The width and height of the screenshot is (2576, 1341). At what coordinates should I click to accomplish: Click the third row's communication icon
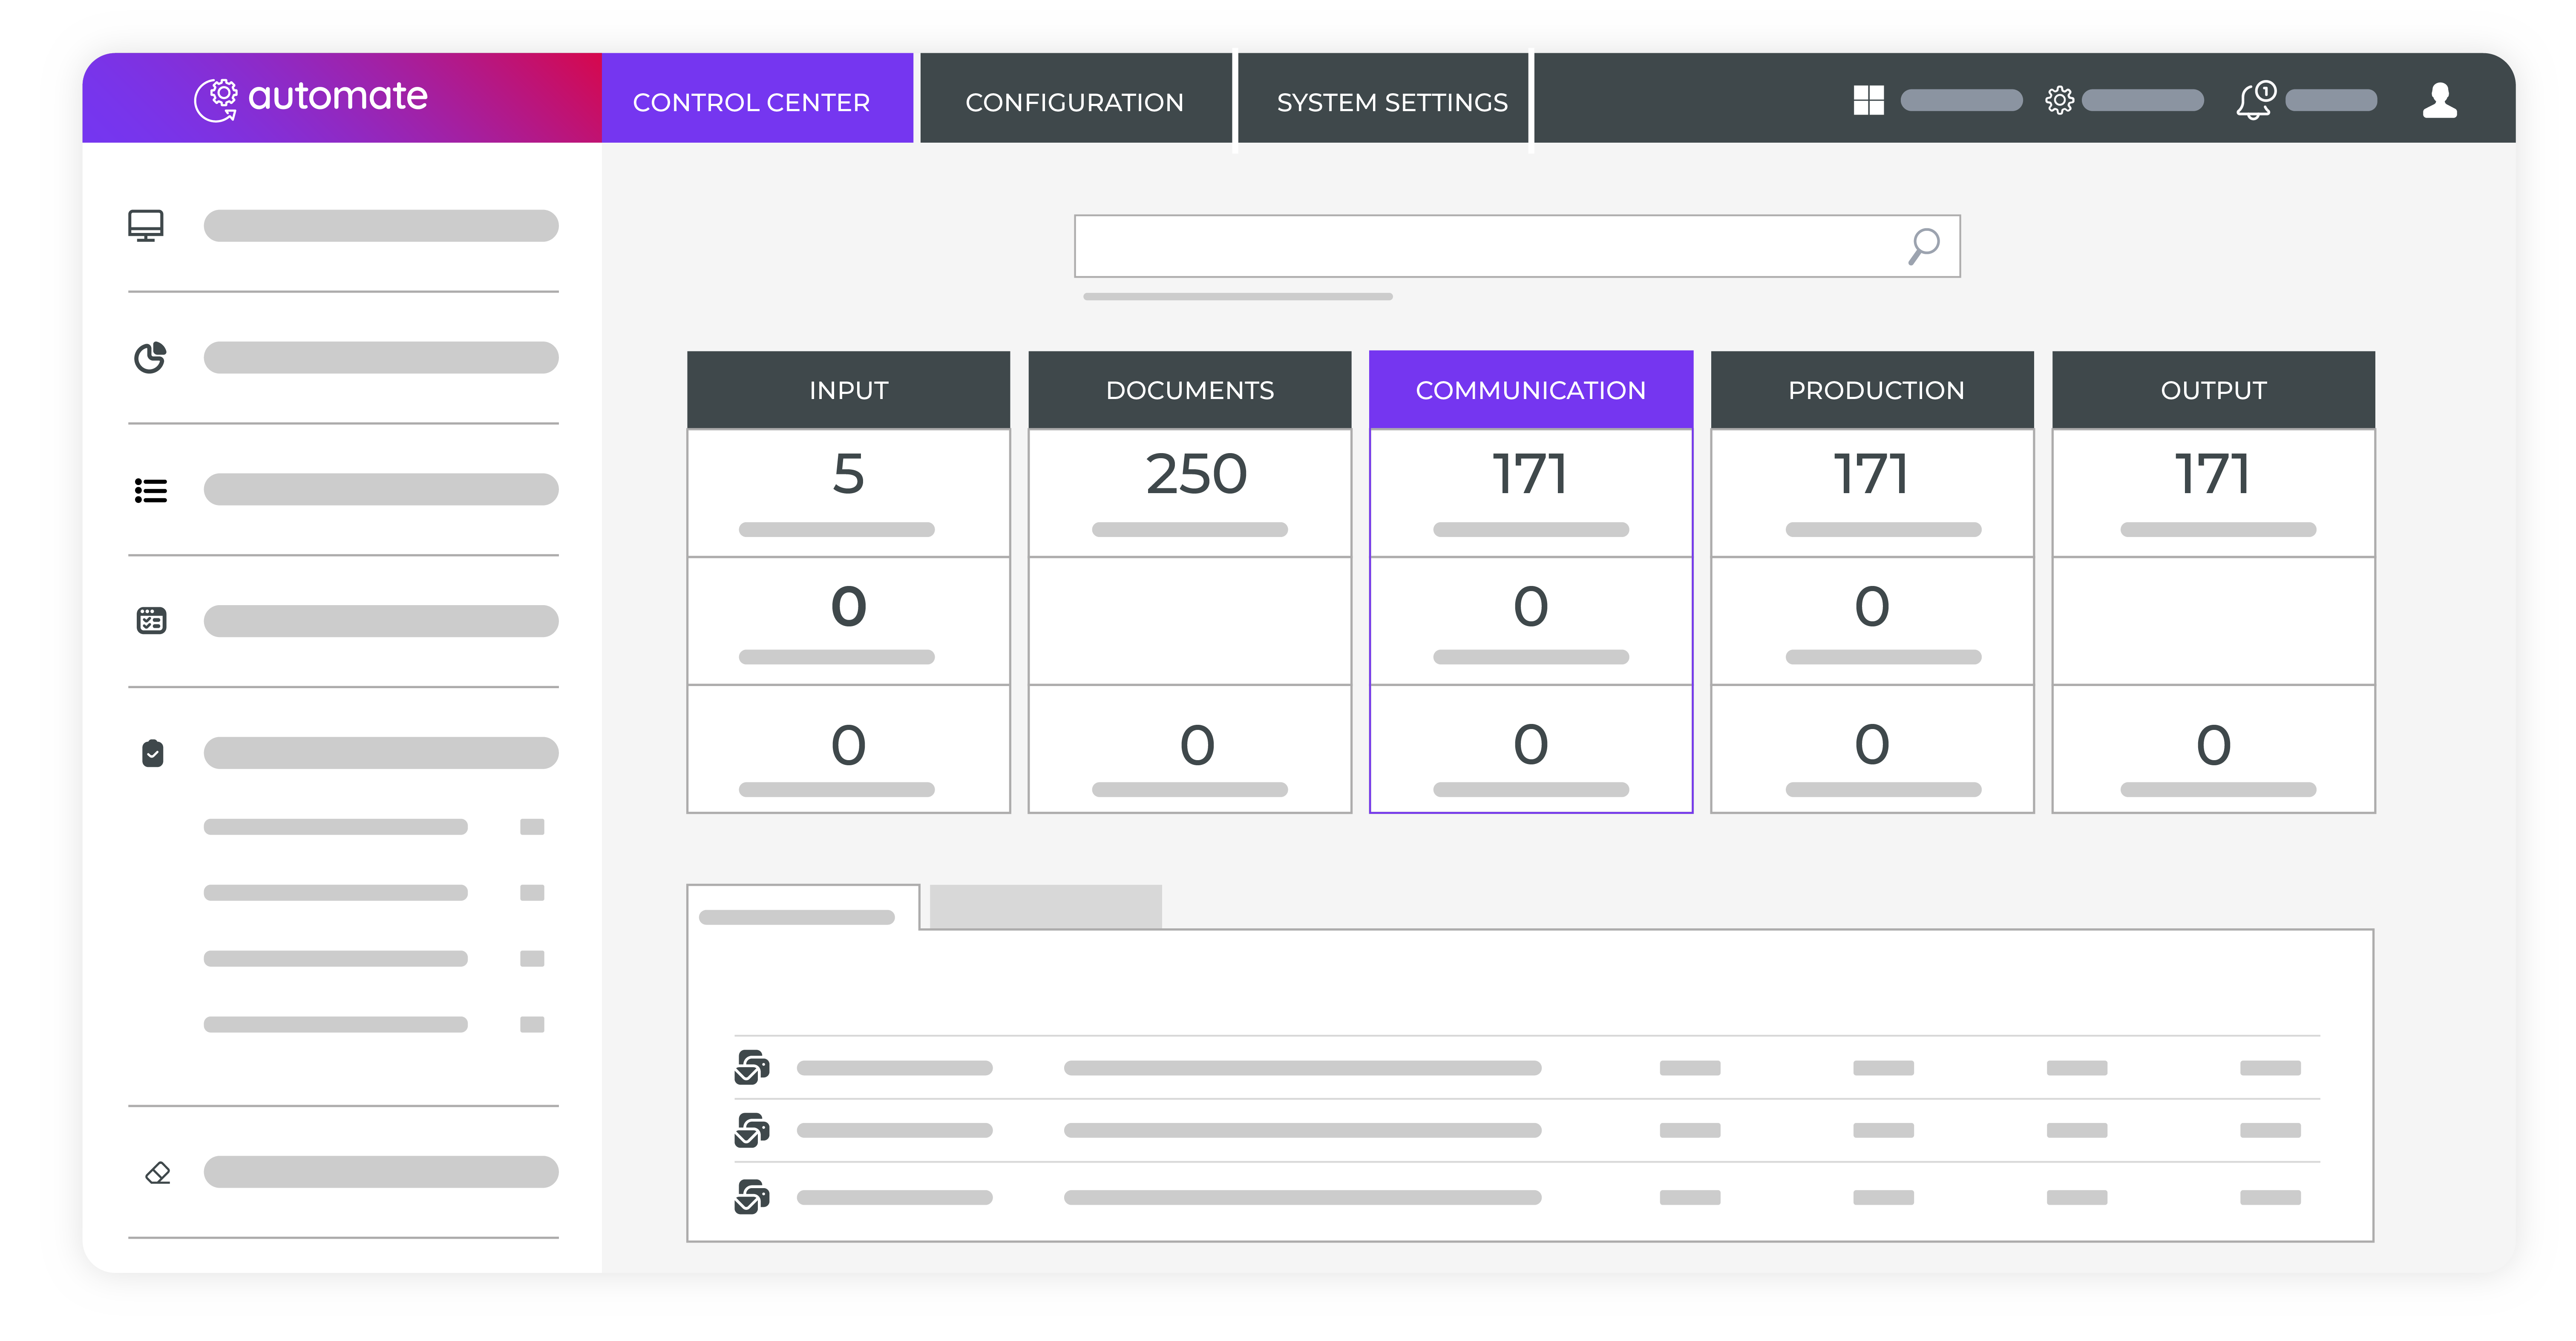click(x=752, y=1196)
